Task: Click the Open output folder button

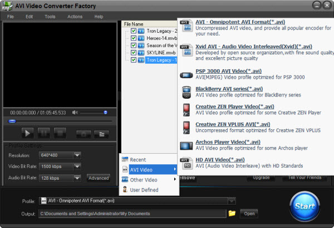Action: click(249, 214)
